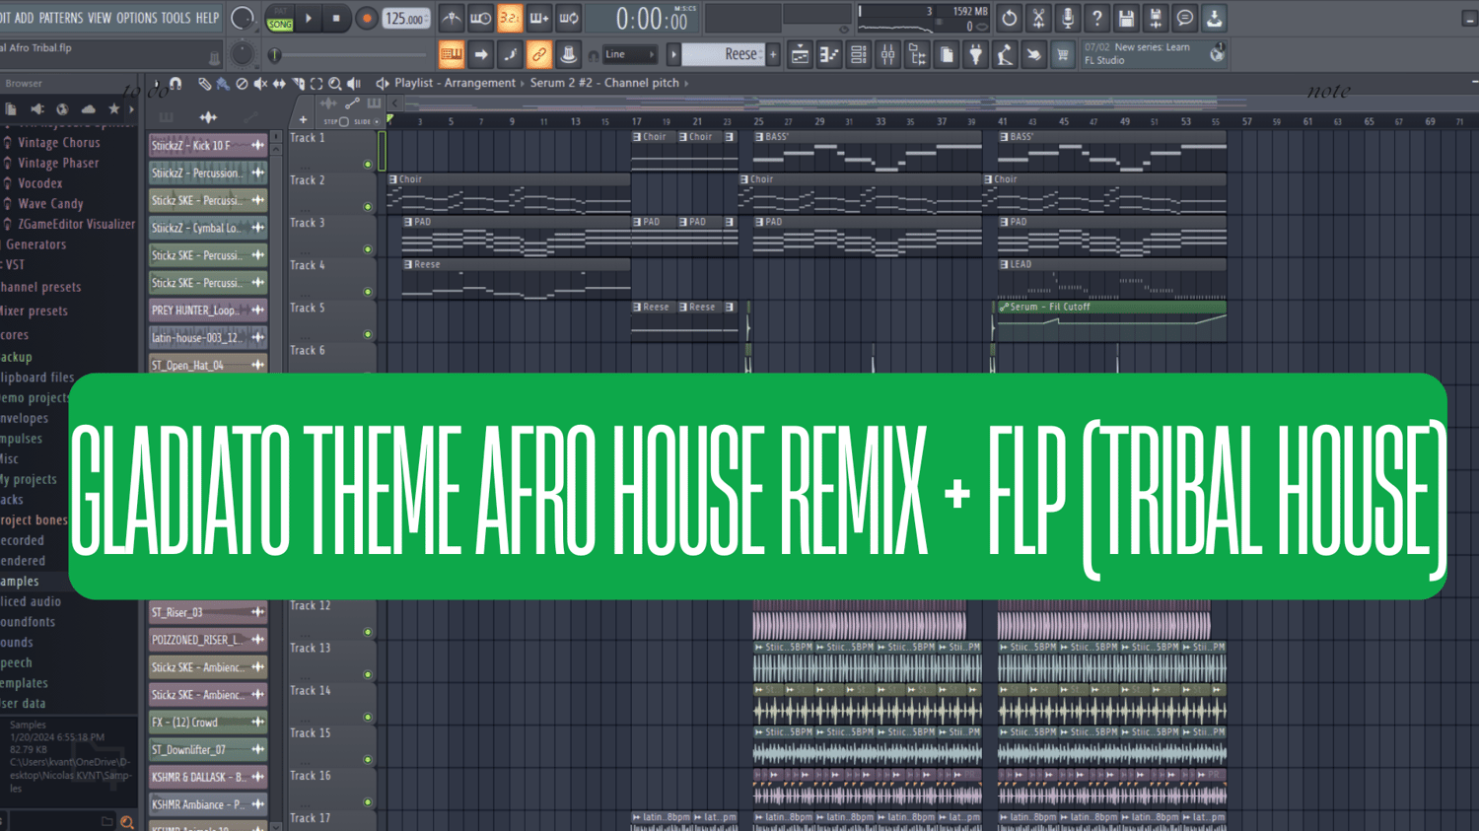The image size is (1479, 831).
Task: Mute Track 1 with its green LED
Action: point(368,165)
